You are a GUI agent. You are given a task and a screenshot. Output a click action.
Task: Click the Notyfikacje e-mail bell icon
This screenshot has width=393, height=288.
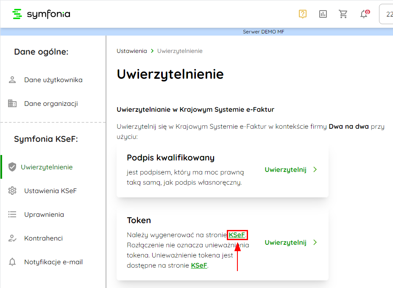pos(12,262)
